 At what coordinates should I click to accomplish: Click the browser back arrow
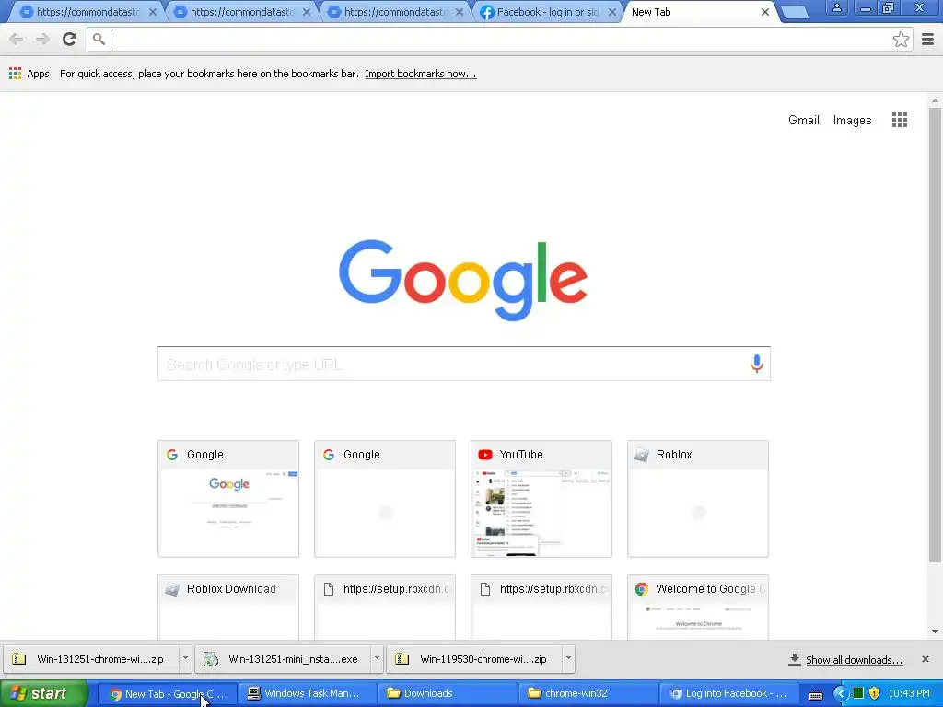click(x=17, y=39)
